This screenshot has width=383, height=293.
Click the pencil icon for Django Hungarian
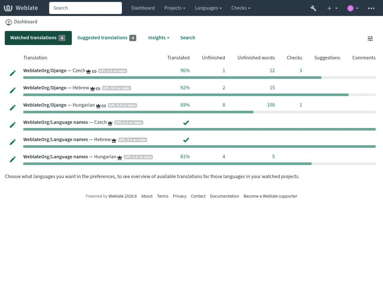[x=13, y=108]
